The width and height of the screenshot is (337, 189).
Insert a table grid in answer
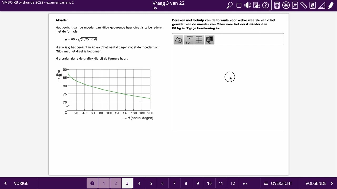pyautogui.click(x=199, y=40)
